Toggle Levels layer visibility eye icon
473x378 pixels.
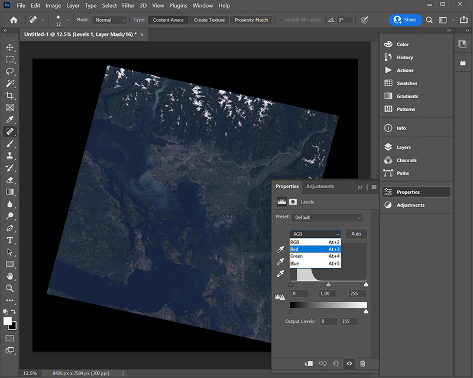(x=349, y=363)
